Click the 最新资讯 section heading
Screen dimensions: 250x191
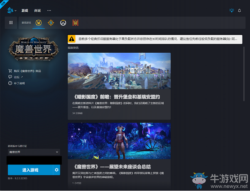coord(73,48)
